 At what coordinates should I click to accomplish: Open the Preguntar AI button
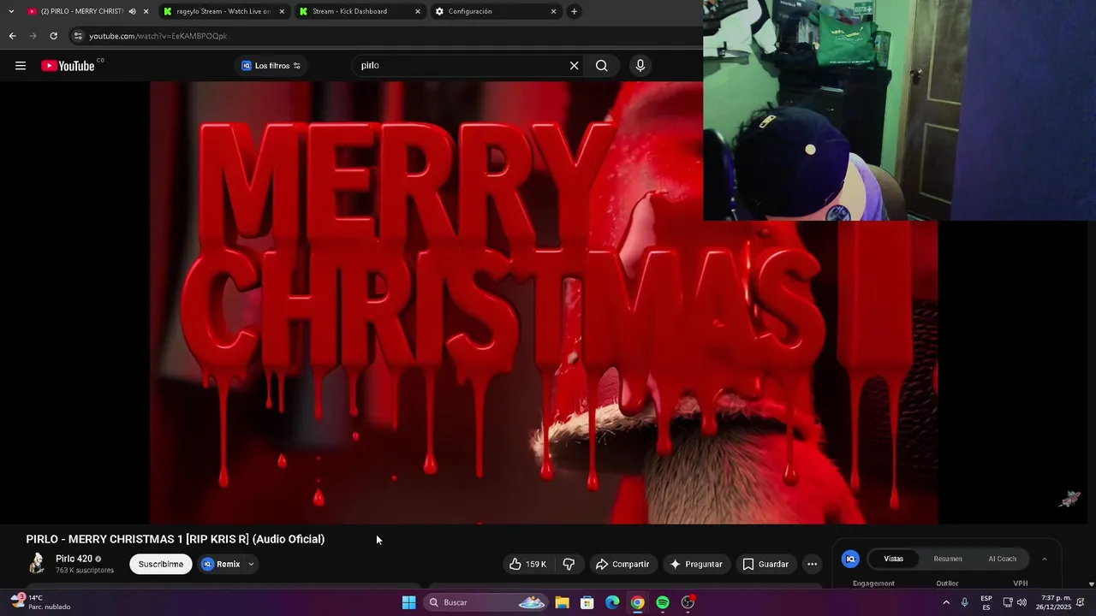(x=696, y=564)
